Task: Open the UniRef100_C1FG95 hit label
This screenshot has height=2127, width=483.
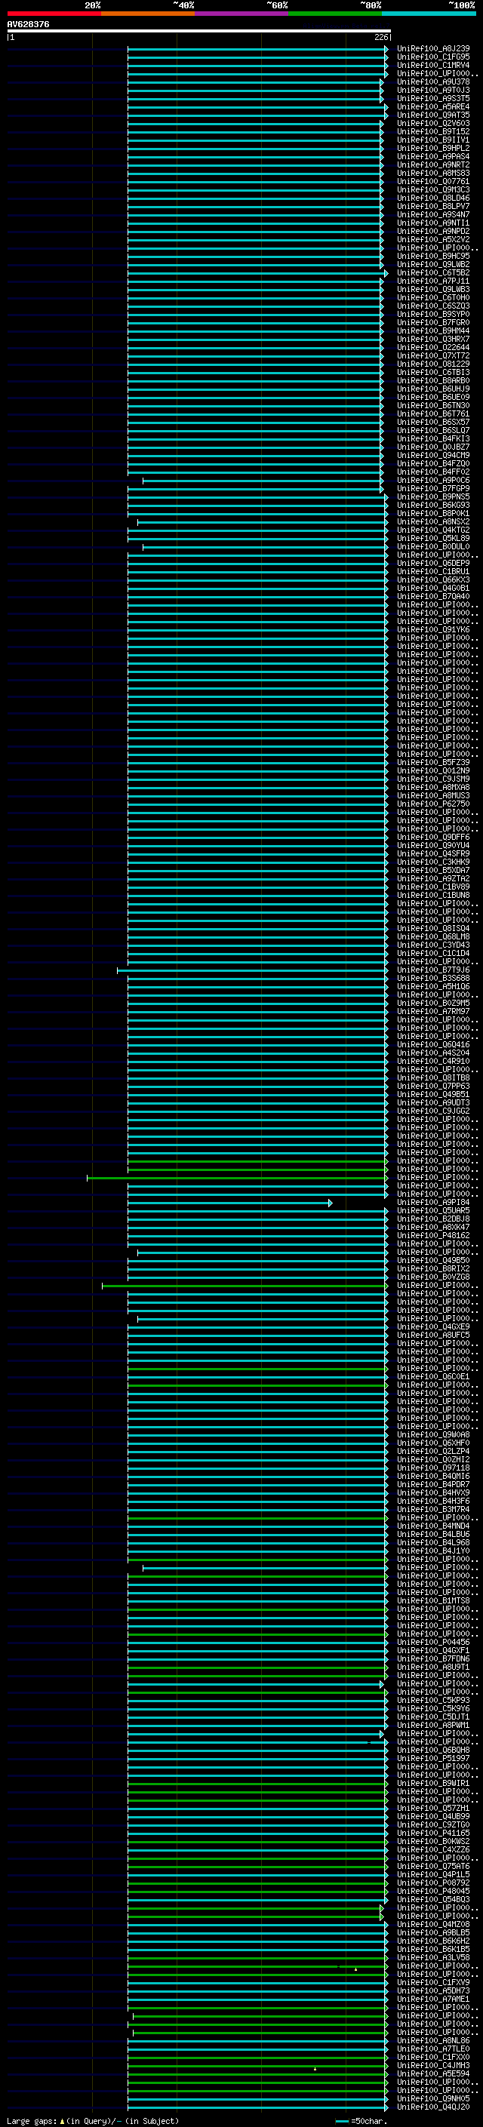Action: (432, 57)
